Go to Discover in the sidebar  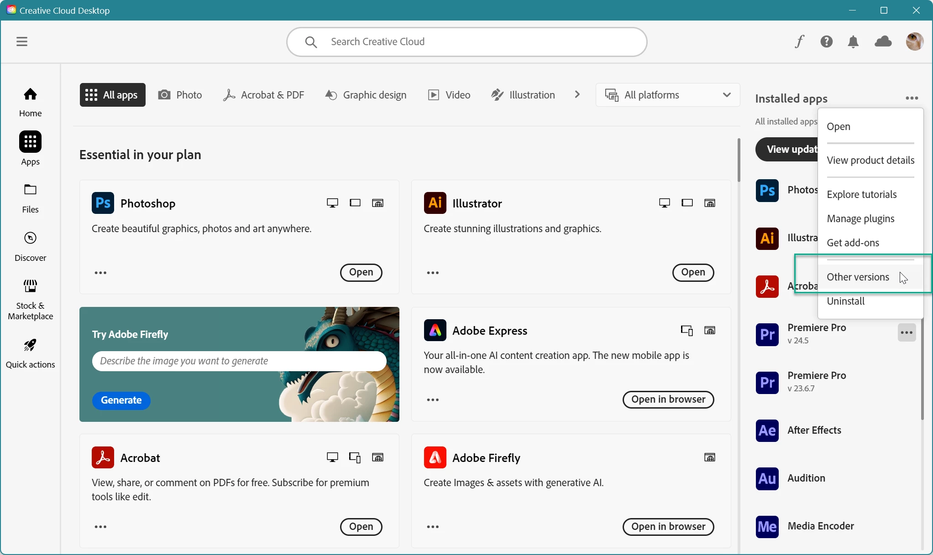click(30, 246)
